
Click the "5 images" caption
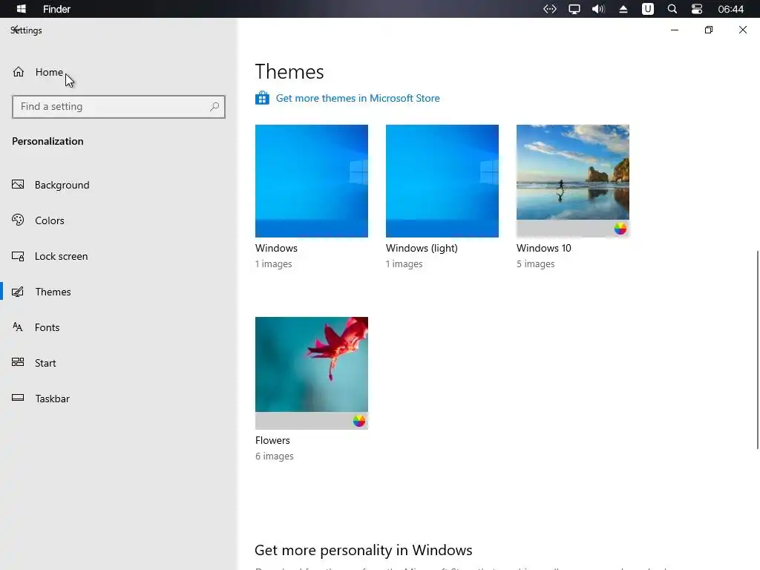click(x=536, y=263)
